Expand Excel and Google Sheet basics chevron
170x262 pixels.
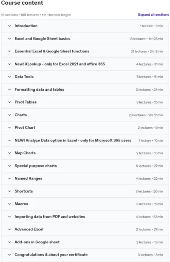9,39
